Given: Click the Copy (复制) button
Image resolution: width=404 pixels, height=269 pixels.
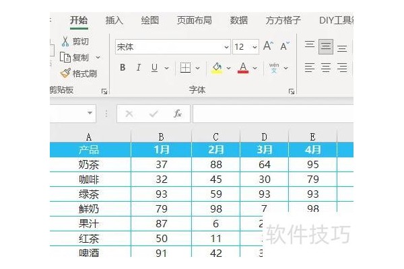Looking at the screenshot, I should pyautogui.click(x=75, y=57).
